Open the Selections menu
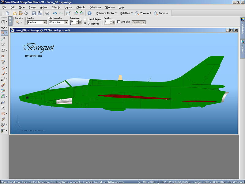Viewport: 245px width, 184px height. [x=95, y=7]
